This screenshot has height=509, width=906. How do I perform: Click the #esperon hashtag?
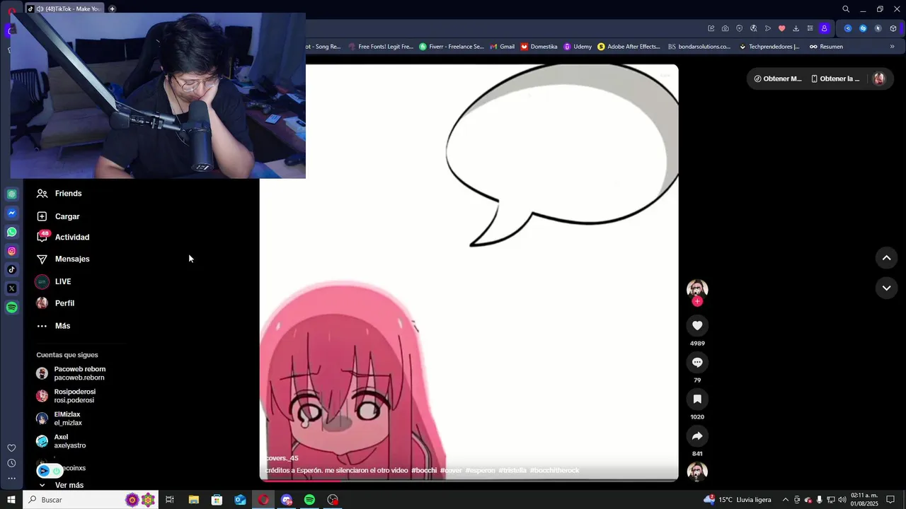480,470
